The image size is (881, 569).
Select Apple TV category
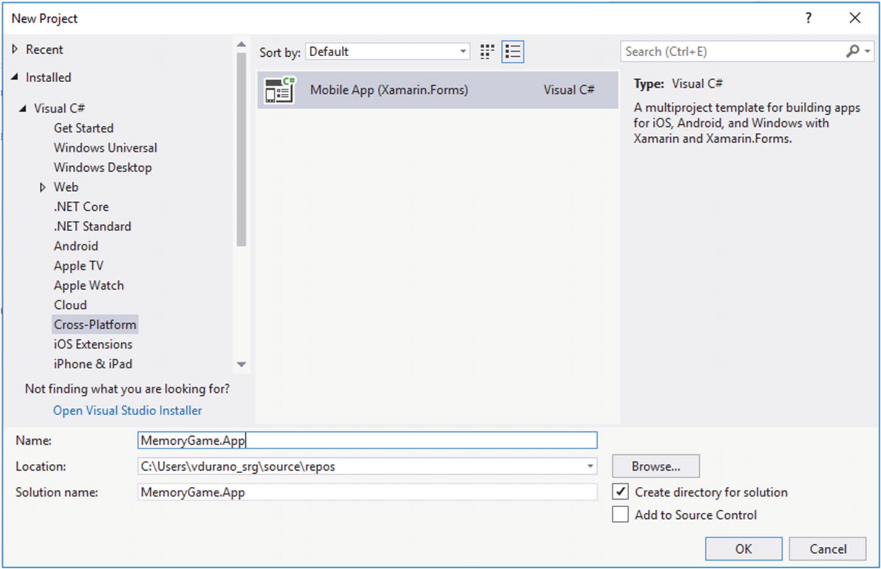tap(79, 266)
